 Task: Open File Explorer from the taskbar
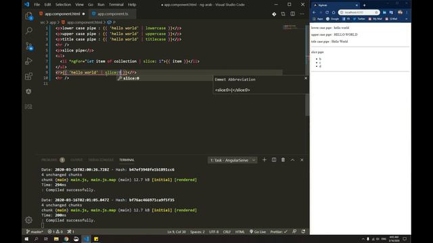pos(56,239)
